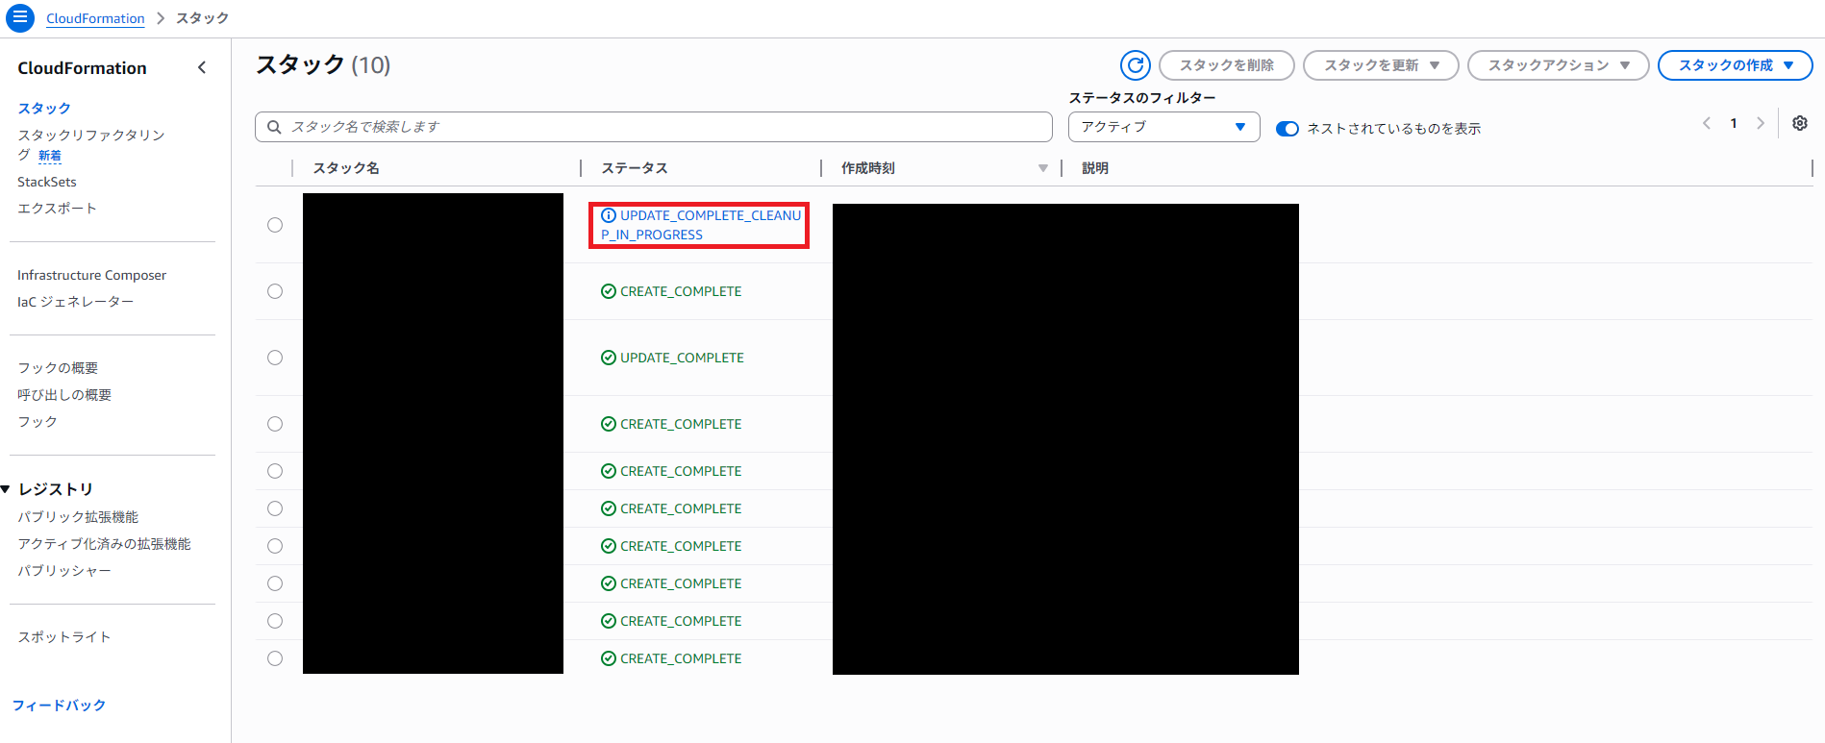Viewport: 1825px width, 743px height.
Task: Click the CloudFormation breadcrumb link
Action: coord(95,18)
